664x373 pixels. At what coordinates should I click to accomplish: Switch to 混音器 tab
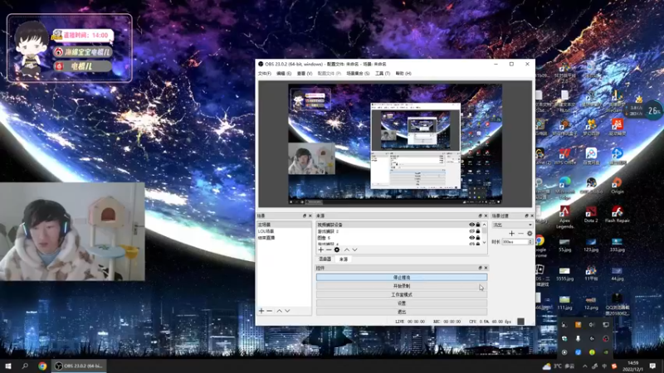pos(325,259)
